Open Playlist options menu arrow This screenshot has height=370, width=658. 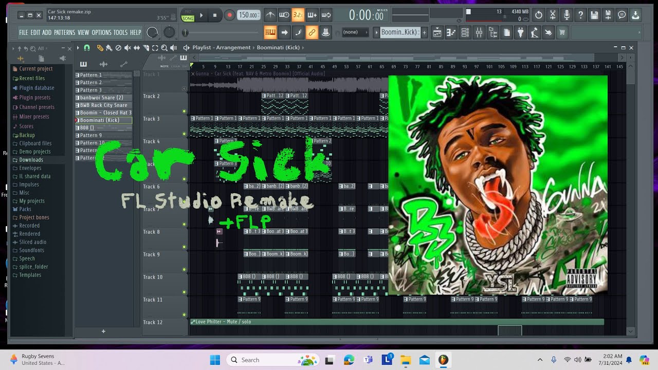[78, 48]
